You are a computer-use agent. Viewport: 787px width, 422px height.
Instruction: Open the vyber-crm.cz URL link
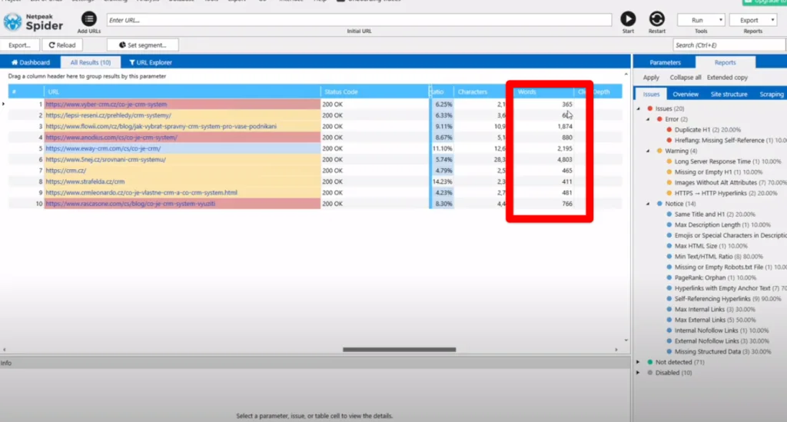[x=105, y=104]
